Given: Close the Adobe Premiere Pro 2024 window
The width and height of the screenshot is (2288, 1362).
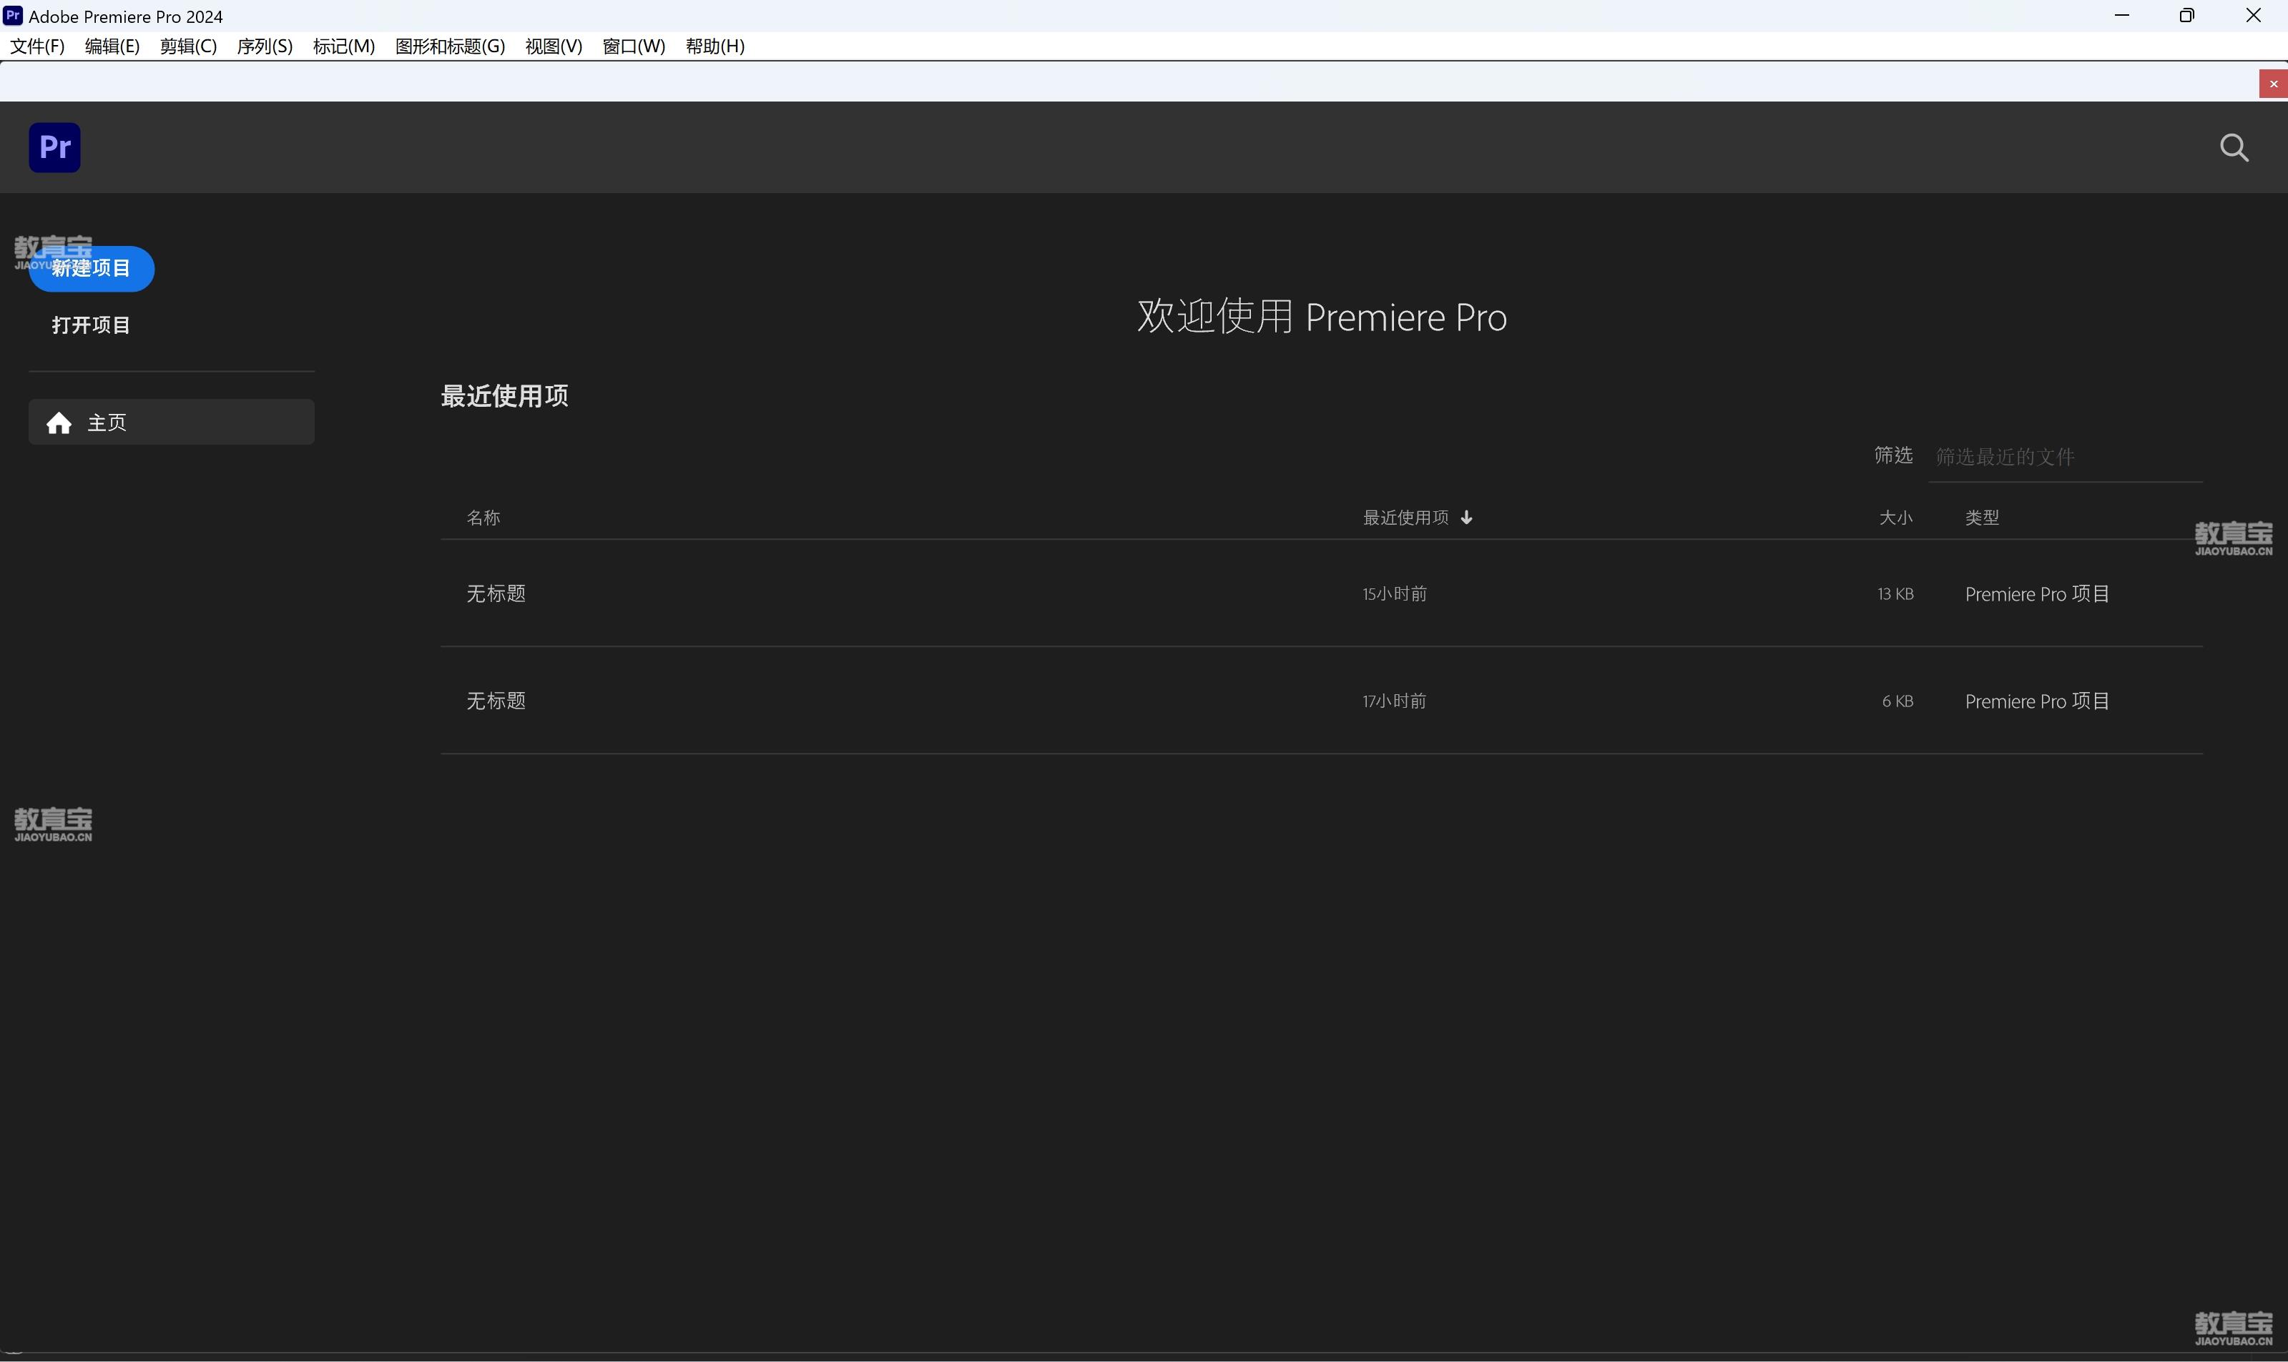Looking at the screenshot, I should (x=2253, y=16).
